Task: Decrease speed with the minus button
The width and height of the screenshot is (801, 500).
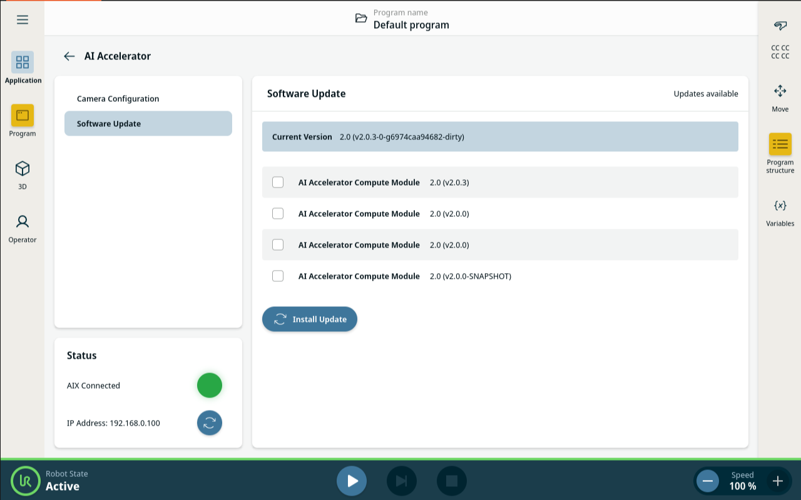Action: point(708,481)
